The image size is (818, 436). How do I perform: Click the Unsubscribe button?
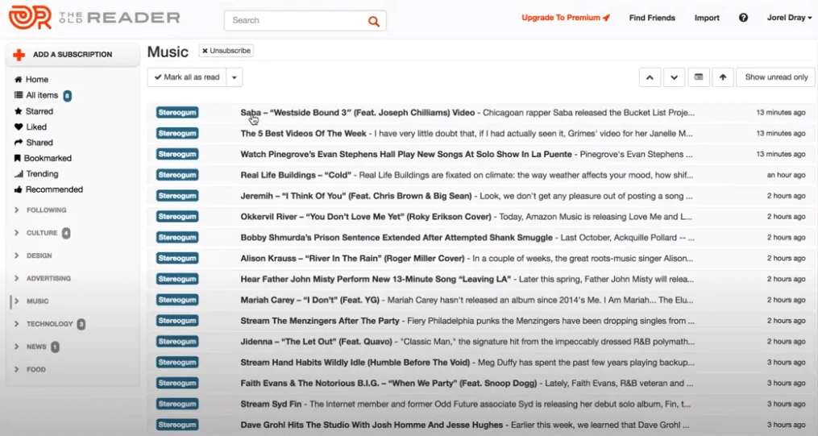click(x=227, y=51)
